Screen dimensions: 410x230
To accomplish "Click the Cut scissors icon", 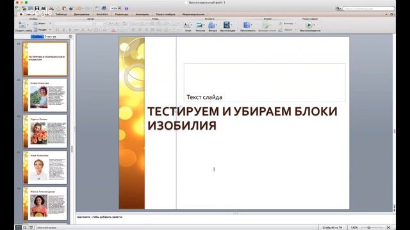I will 51,8.
